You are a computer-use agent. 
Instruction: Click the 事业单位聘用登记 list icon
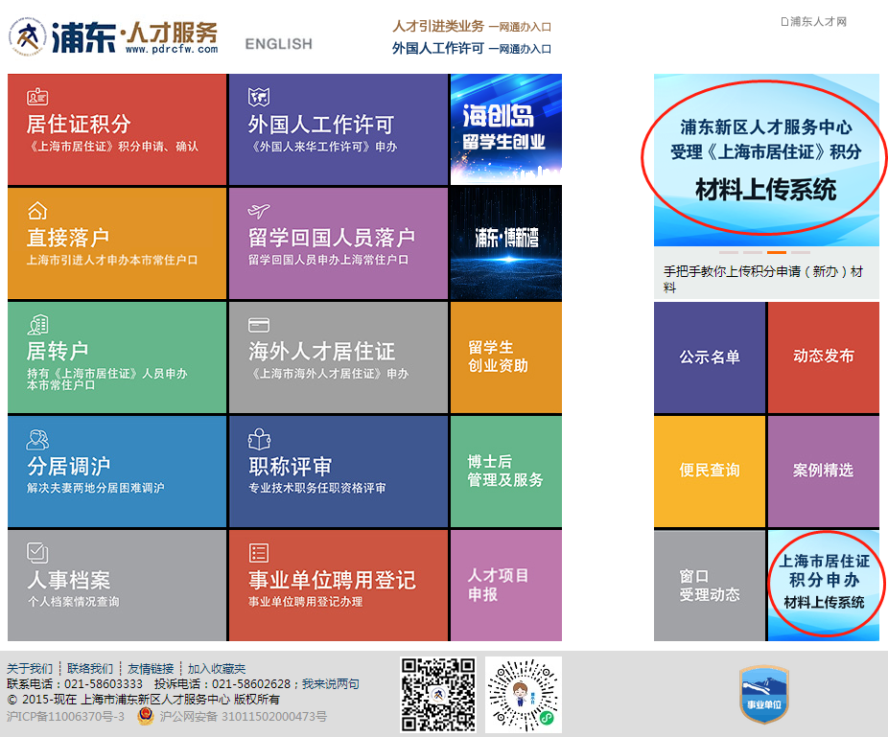259,553
